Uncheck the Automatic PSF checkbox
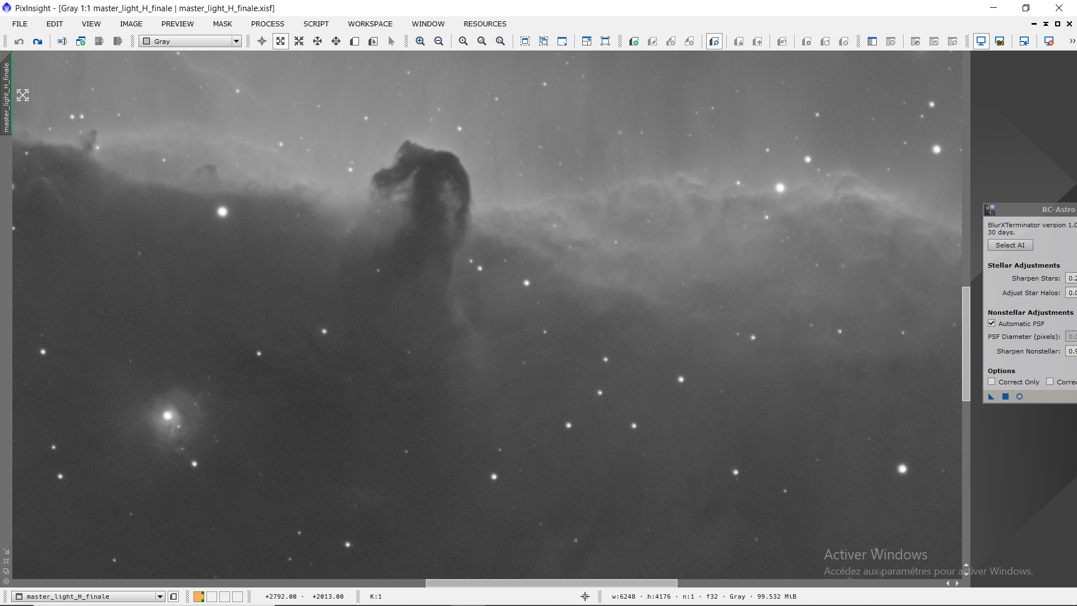This screenshot has height=606, width=1077. point(992,323)
